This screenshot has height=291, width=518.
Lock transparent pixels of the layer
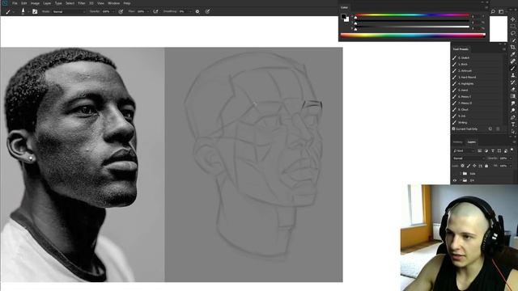(462, 166)
